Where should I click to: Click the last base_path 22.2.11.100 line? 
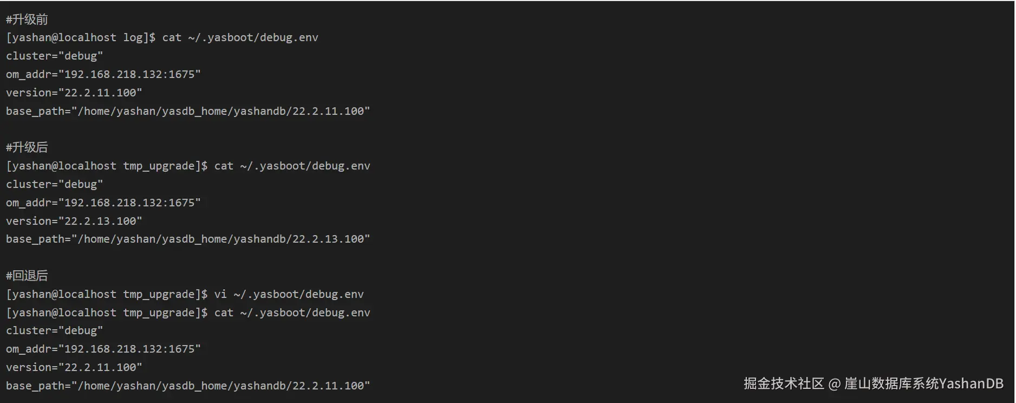[188, 386]
